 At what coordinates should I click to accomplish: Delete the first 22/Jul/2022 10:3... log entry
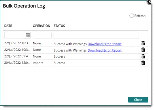point(143,43)
